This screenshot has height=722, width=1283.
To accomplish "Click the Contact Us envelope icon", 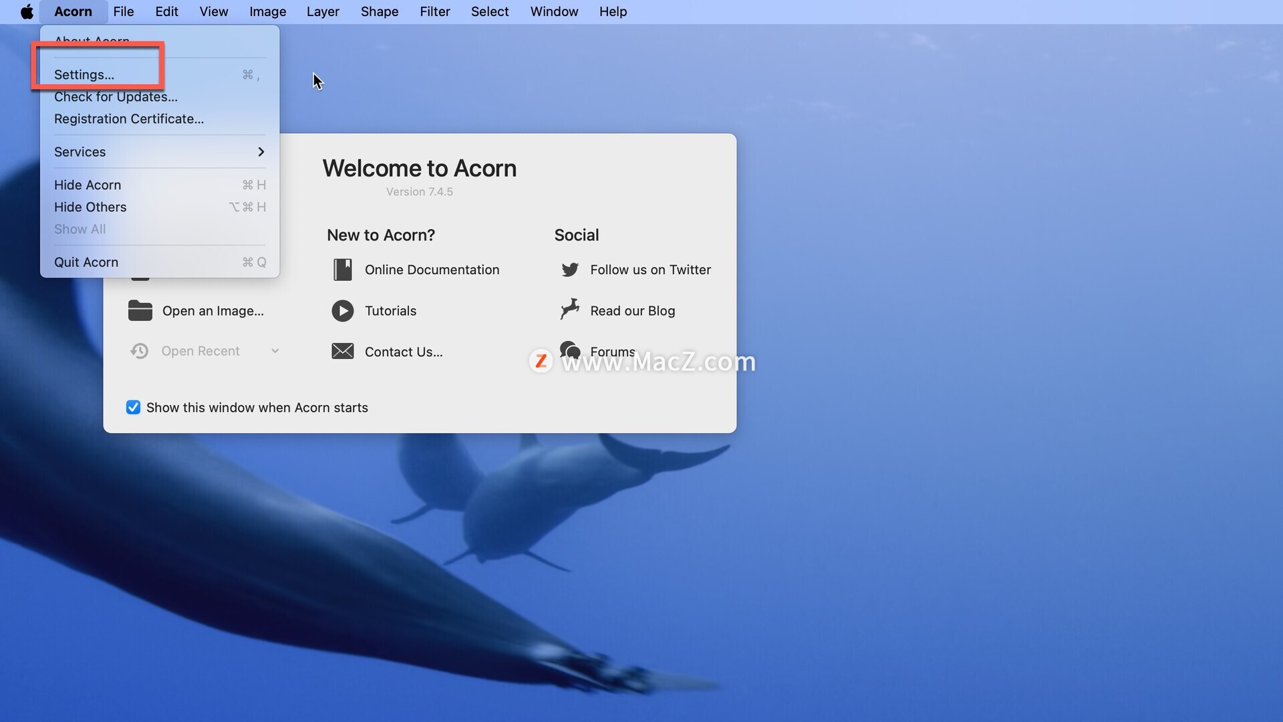I will 343,352.
